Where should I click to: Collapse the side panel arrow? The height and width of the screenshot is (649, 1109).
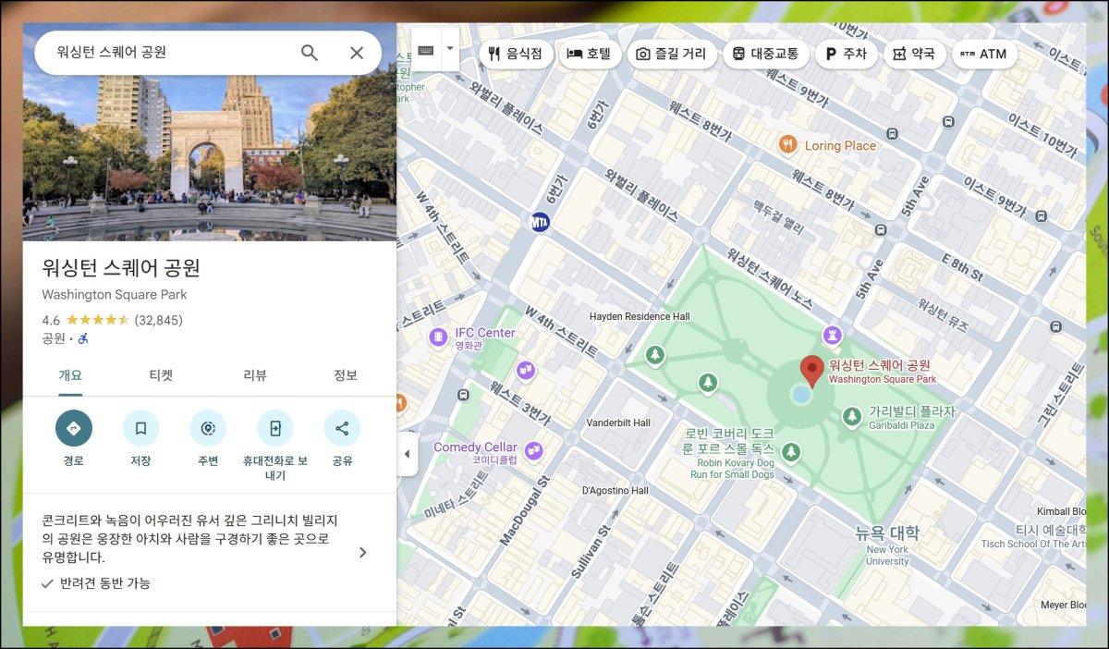(x=408, y=454)
